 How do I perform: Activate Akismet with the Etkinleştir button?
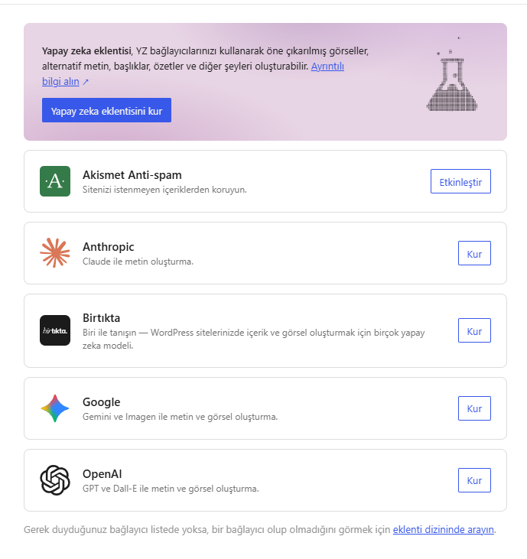tap(460, 181)
